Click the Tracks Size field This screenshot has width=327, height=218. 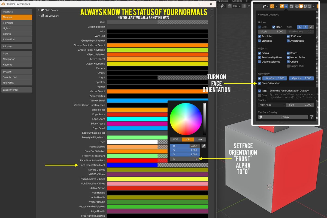coord(300,105)
